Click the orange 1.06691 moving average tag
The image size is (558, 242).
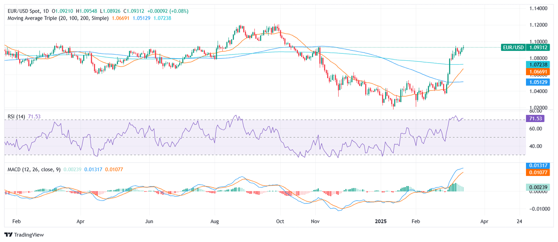(537, 72)
